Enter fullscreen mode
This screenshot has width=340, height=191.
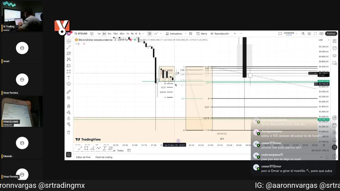[315, 34]
